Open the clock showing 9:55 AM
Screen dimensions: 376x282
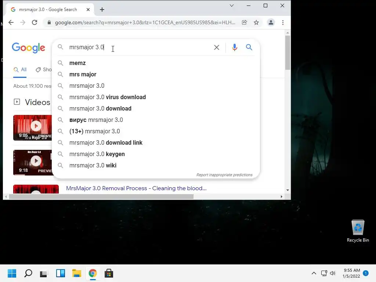(x=352, y=273)
